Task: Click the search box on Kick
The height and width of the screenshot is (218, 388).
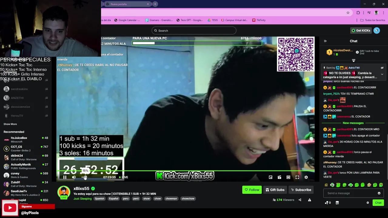Action: pyautogui.click(x=194, y=31)
